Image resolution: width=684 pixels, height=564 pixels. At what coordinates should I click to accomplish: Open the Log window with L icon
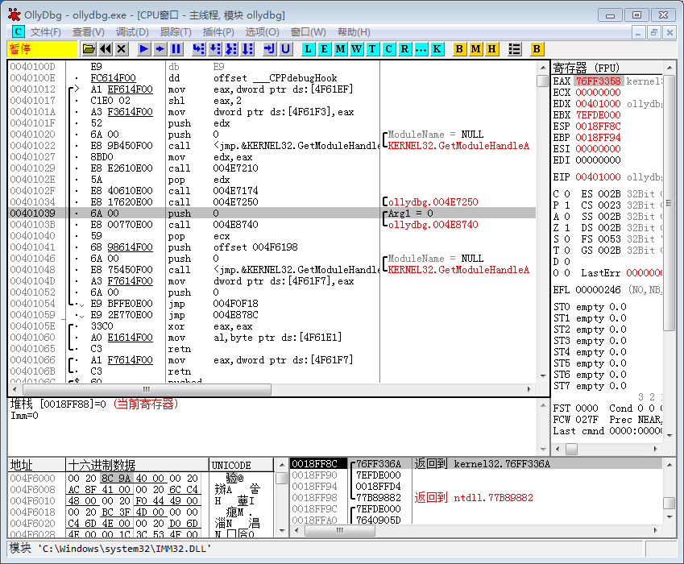pos(308,49)
